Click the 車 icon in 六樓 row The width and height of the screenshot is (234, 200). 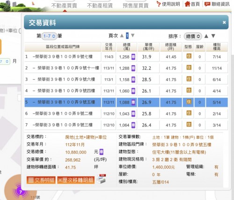(133, 80)
